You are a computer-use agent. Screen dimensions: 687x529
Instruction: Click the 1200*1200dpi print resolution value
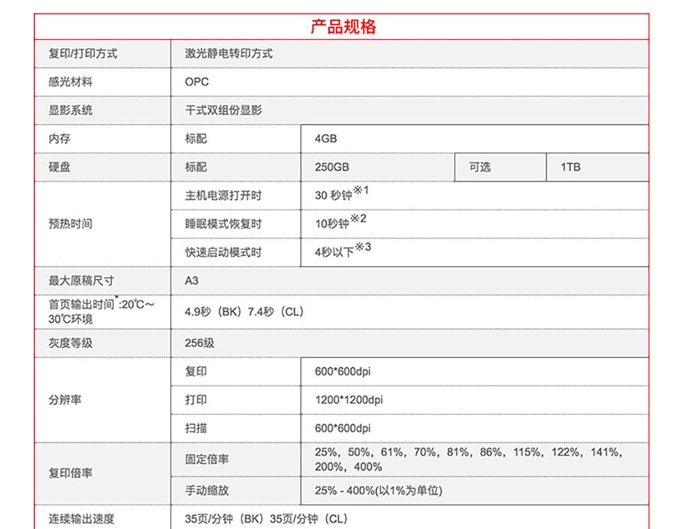pyautogui.click(x=348, y=400)
